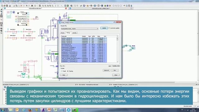Click the hydraulic fluid droplet icon on sketch
Image resolution: width=199 pixels, height=112 pixels.
(x=14, y=12)
